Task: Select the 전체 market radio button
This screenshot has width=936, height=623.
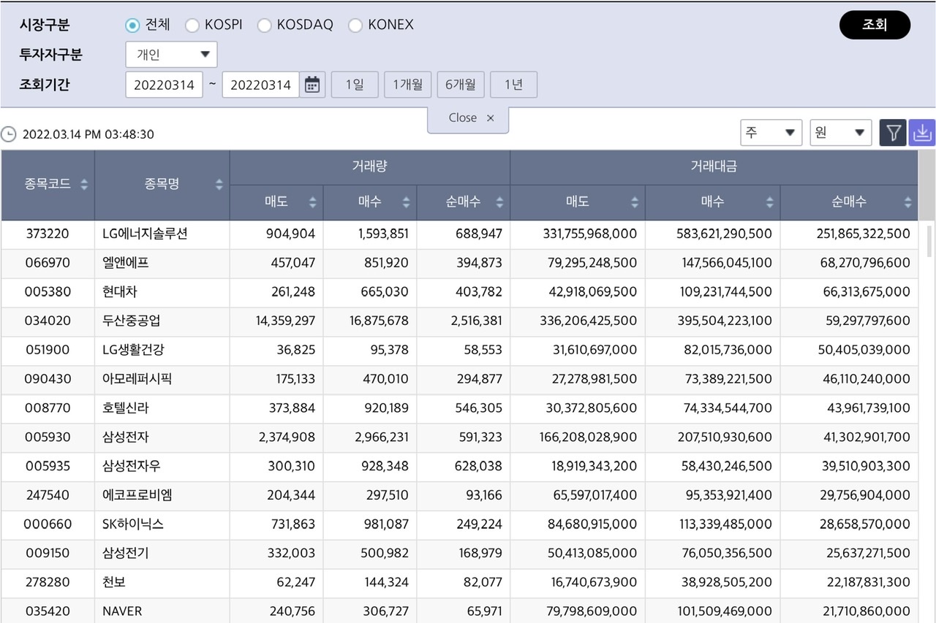Action: tap(132, 26)
